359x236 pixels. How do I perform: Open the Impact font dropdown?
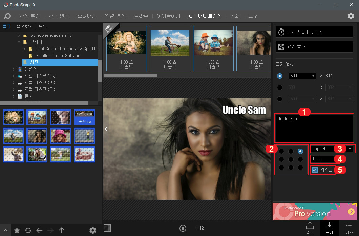click(332, 149)
